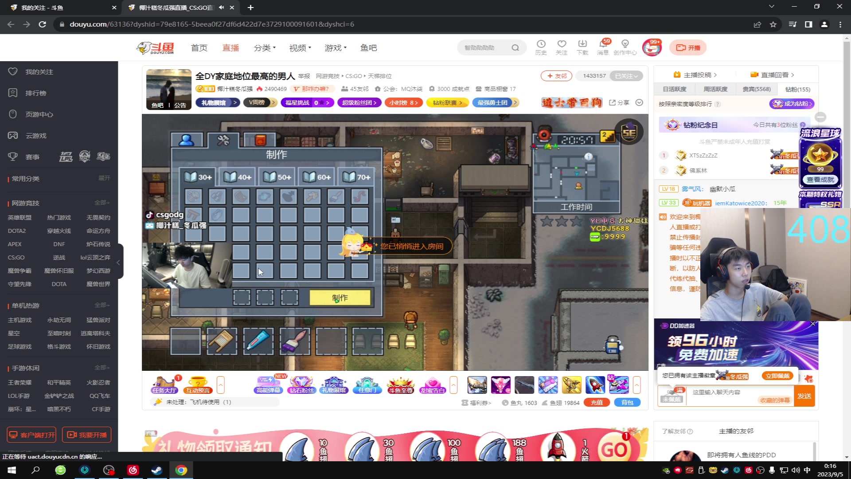The height and width of the screenshot is (479, 851).
Task: Expand 单机热游 全部 category list
Action: click(x=102, y=305)
